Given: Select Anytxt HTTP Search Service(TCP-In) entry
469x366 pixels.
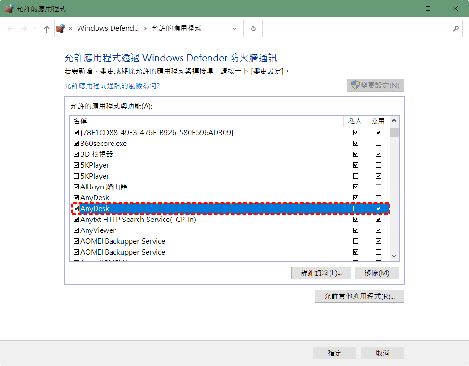Looking at the screenshot, I should tap(230, 219).
